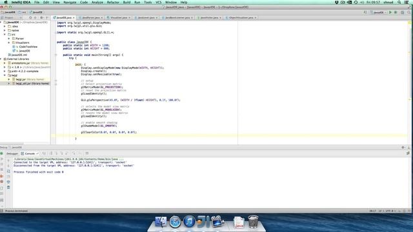Expand the Visualizers package

click(x=9, y=43)
